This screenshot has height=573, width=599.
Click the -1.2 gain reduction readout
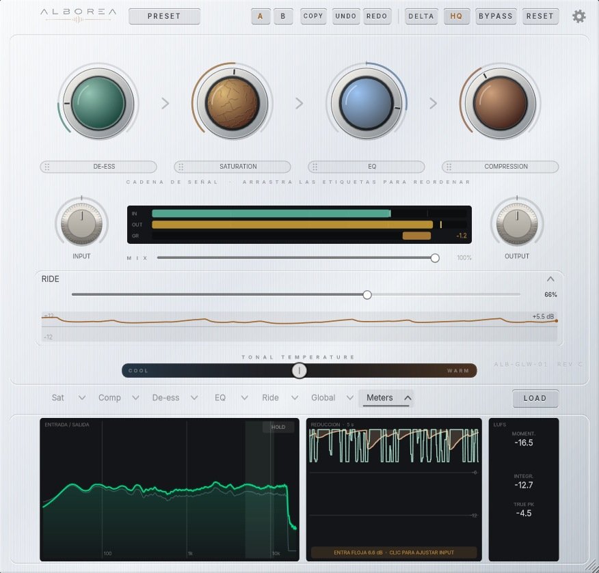[462, 236]
